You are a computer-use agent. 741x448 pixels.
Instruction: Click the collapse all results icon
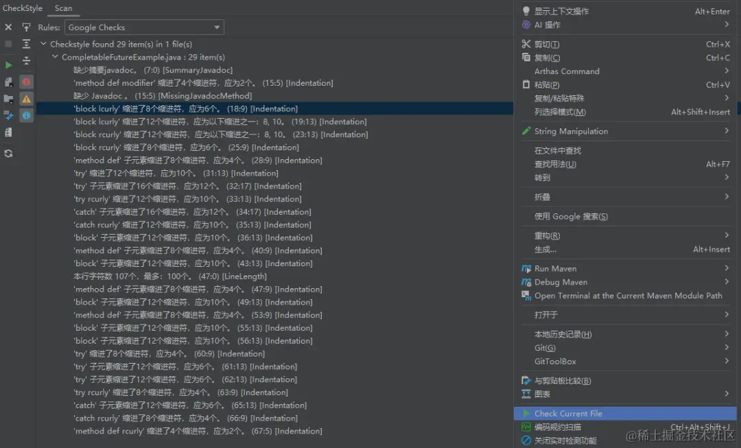pos(27,61)
